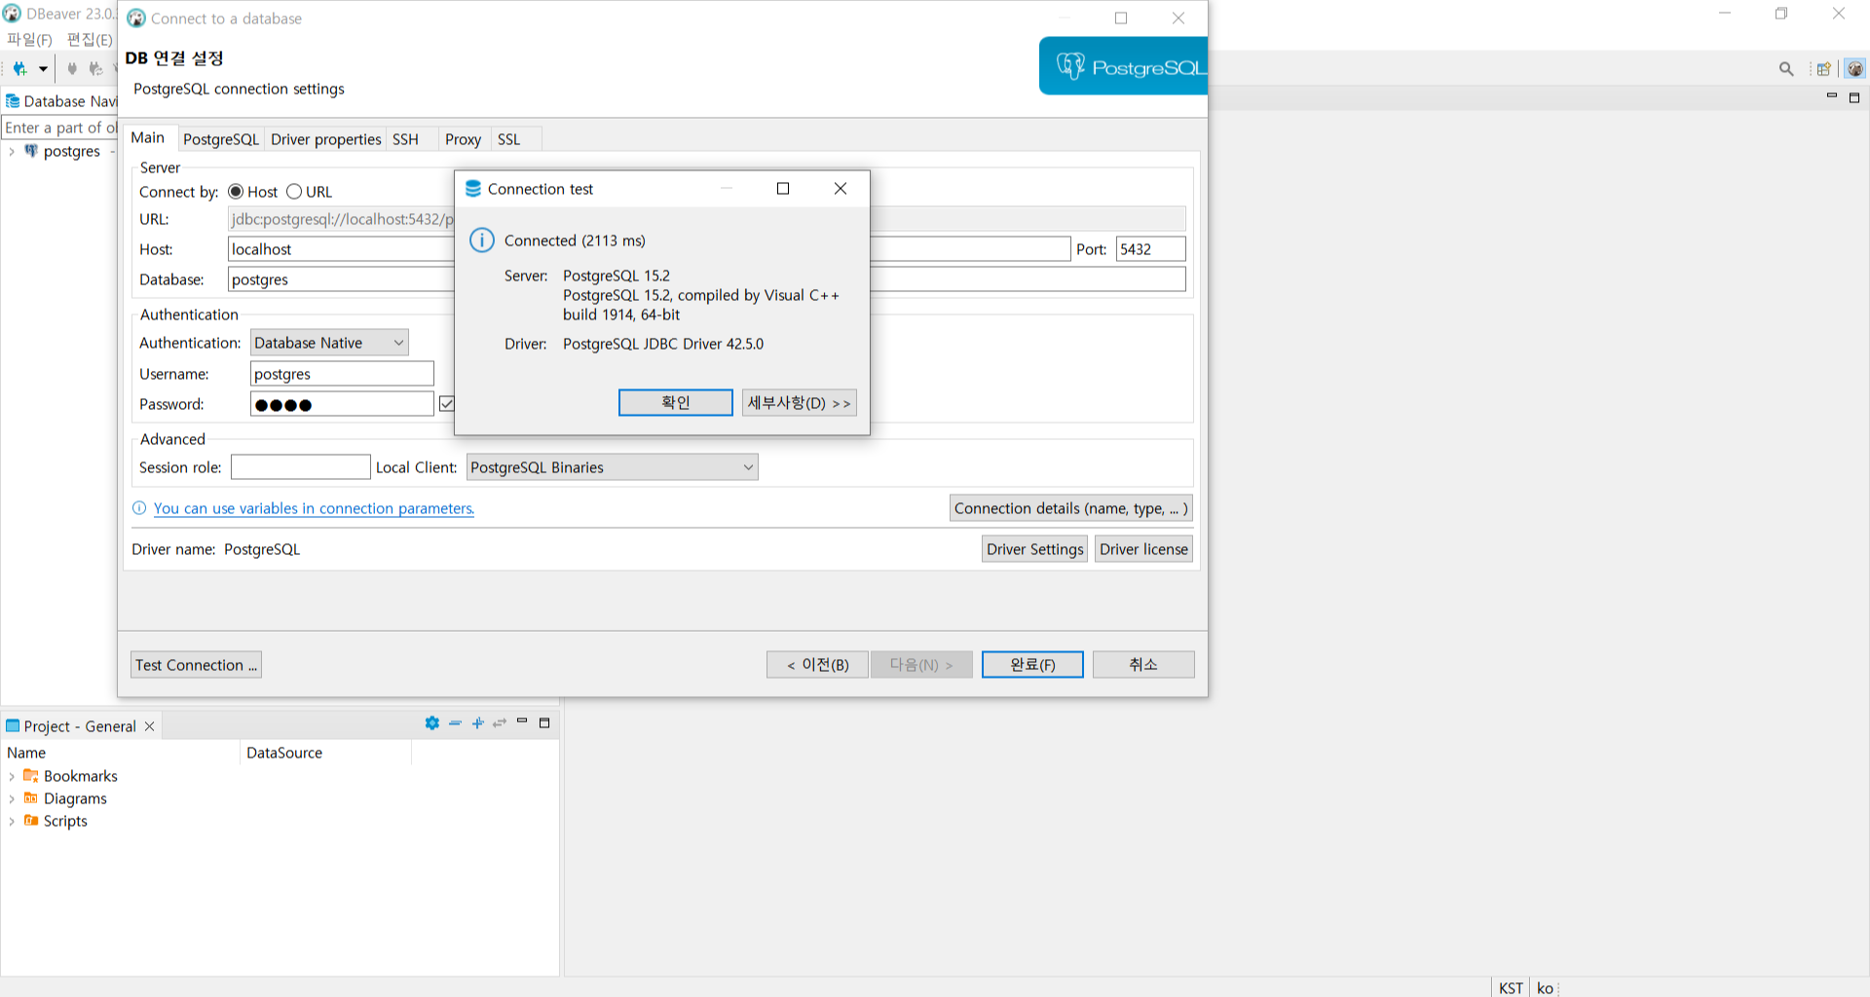
Task: Expand the Diagrams folder
Action: click(x=11, y=798)
